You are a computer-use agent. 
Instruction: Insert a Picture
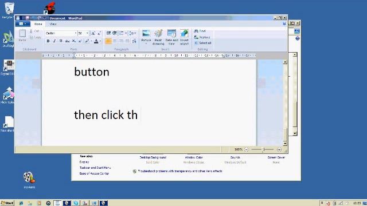click(146, 35)
